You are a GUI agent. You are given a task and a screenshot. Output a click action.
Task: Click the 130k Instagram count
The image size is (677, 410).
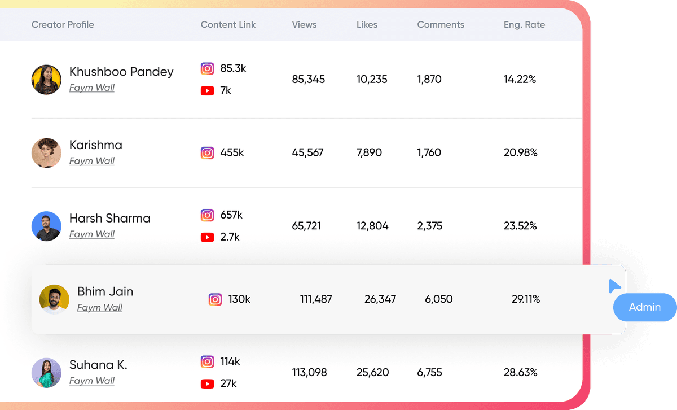(x=239, y=299)
